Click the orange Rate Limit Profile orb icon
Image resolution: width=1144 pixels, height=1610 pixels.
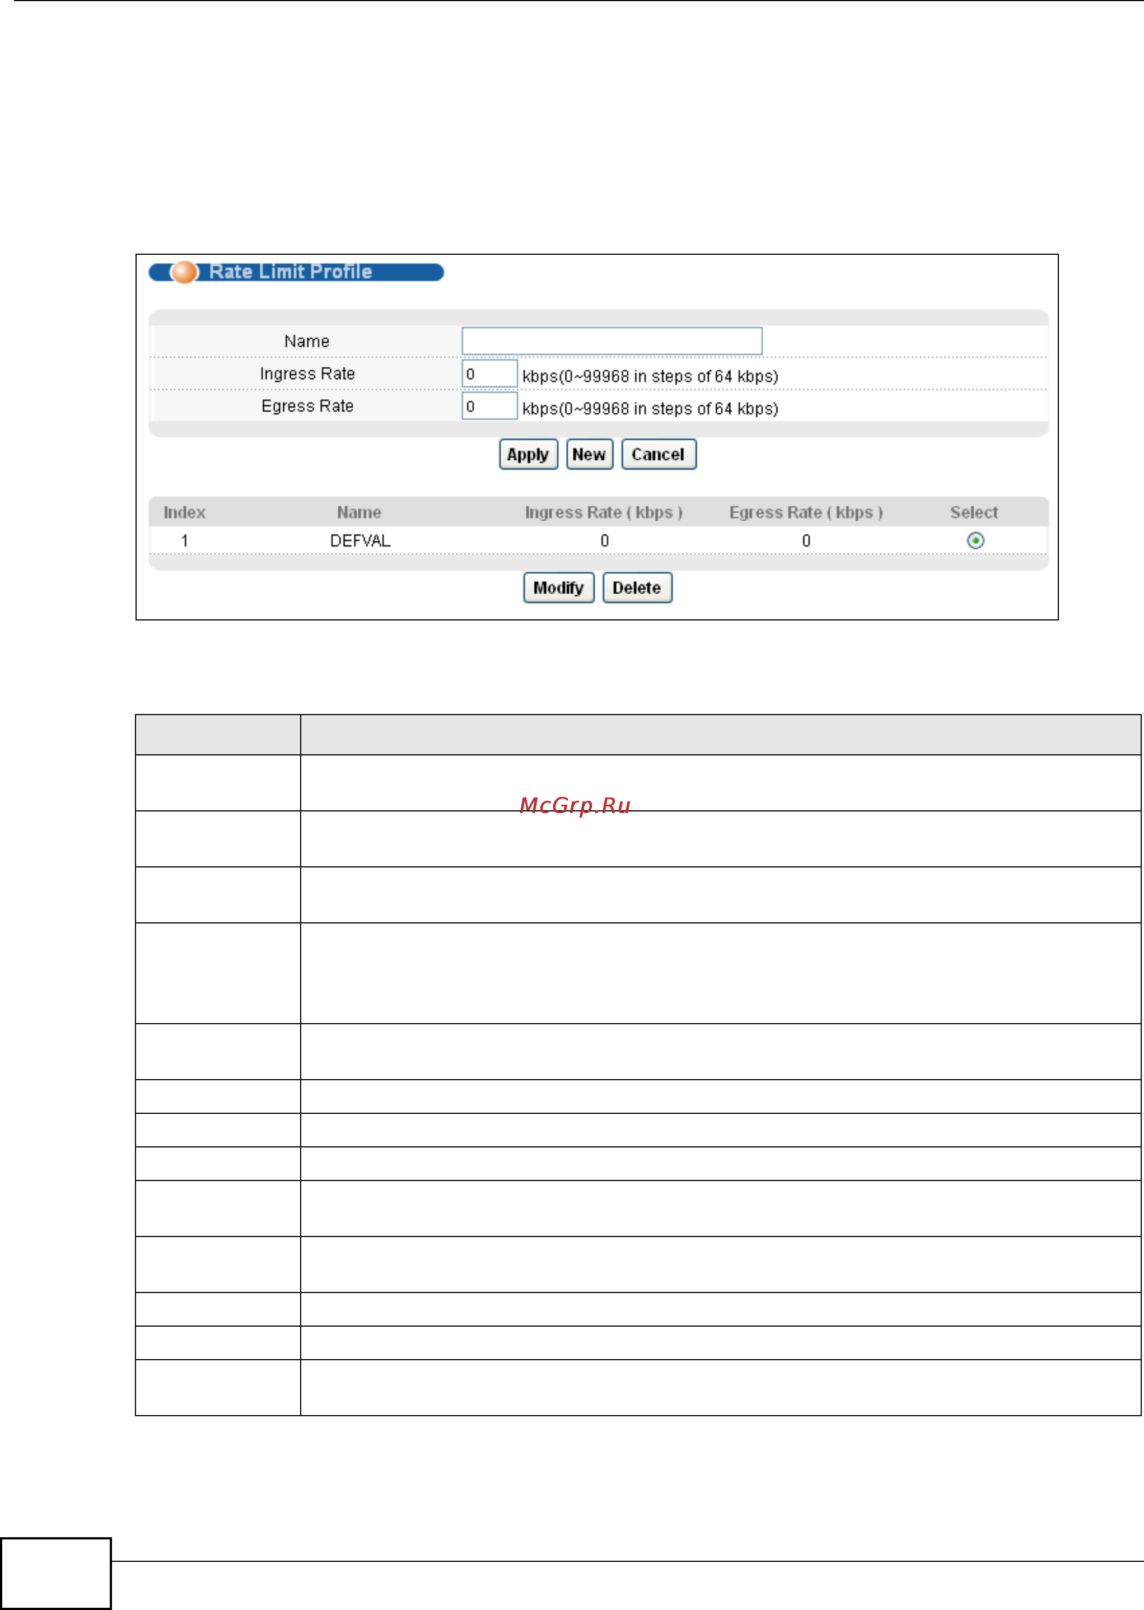(x=184, y=272)
